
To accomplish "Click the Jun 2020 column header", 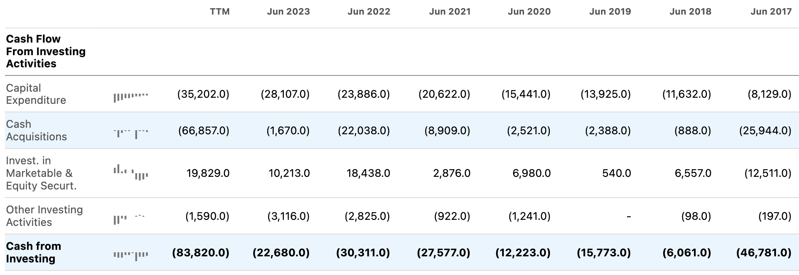I will [529, 11].
